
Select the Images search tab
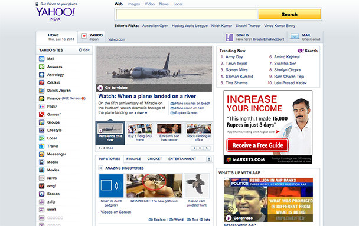pos(133,4)
